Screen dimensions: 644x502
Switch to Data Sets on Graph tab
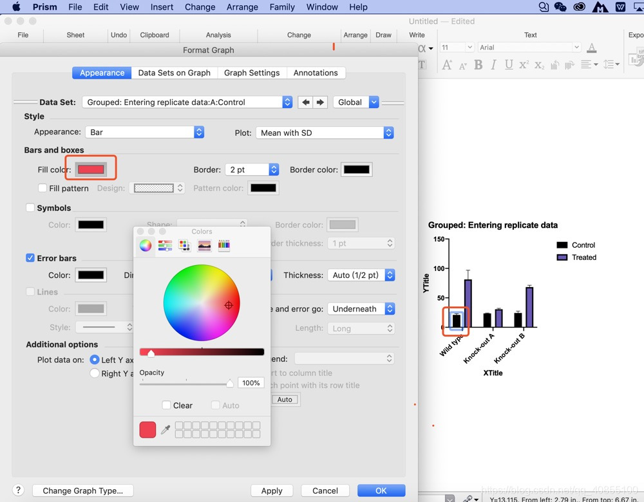174,73
